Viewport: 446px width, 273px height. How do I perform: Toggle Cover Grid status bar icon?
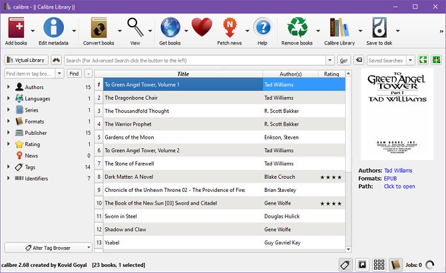click(x=379, y=265)
